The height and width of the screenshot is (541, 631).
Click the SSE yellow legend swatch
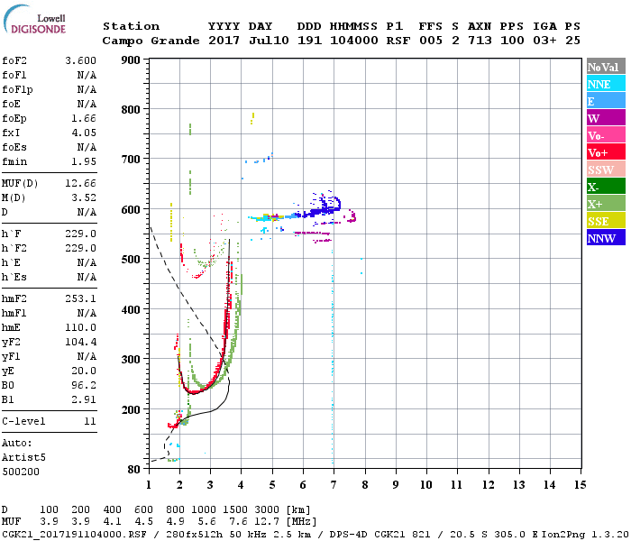[606, 221]
